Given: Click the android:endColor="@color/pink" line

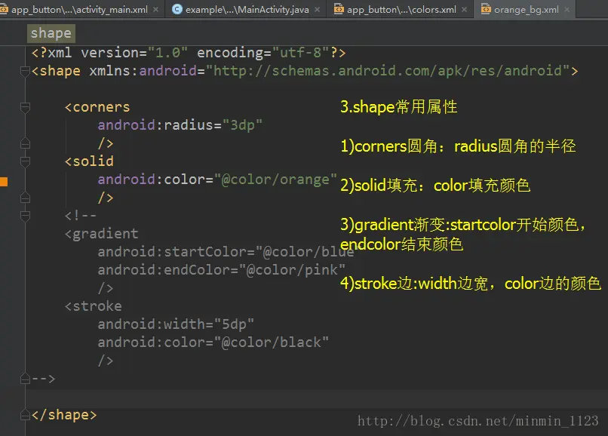Looking at the screenshot, I should (222, 270).
